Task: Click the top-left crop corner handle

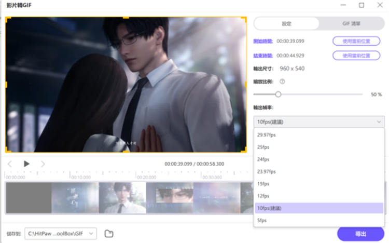Action: tap(7, 19)
